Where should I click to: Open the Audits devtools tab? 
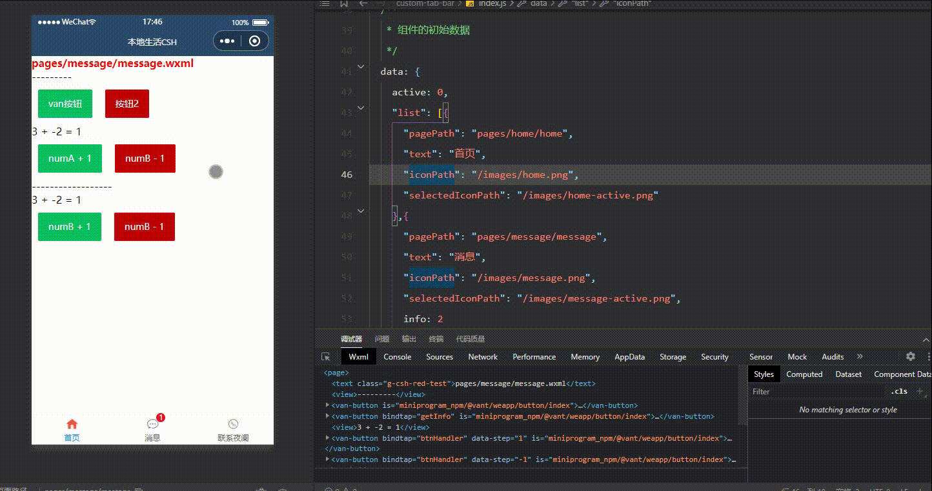(833, 357)
